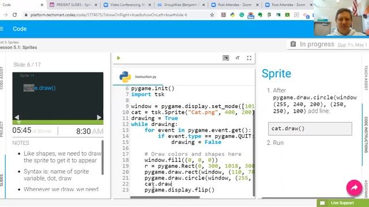The height and width of the screenshot is (207, 369).
Task: Close the PRESENT SLIDES tab
Action: (x=96, y=5)
